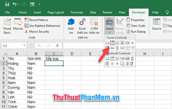Toggle Use Relative References
The height and width of the screenshot is (109, 172).
coord(42,26)
